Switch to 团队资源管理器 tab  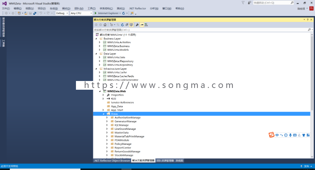tap(165, 161)
